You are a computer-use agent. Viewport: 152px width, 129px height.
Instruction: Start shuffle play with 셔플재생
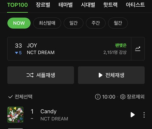(41, 75)
